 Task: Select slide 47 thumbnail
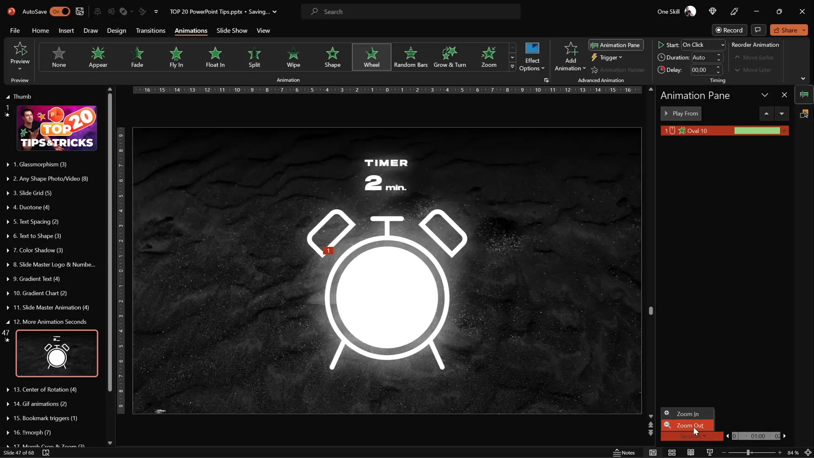click(57, 354)
